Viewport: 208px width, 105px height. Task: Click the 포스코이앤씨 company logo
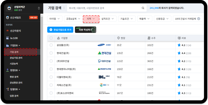[104, 93]
